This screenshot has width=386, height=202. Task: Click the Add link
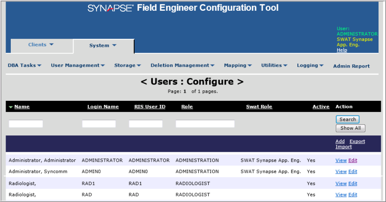[x=340, y=141]
